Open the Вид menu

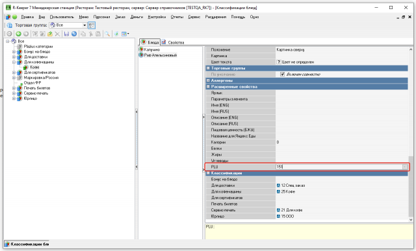pyautogui.click(x=42, y=17)
